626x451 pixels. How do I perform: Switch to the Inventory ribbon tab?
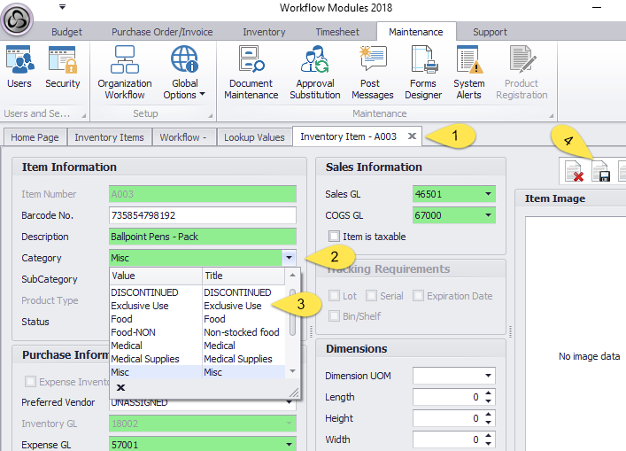click(264, 32)
